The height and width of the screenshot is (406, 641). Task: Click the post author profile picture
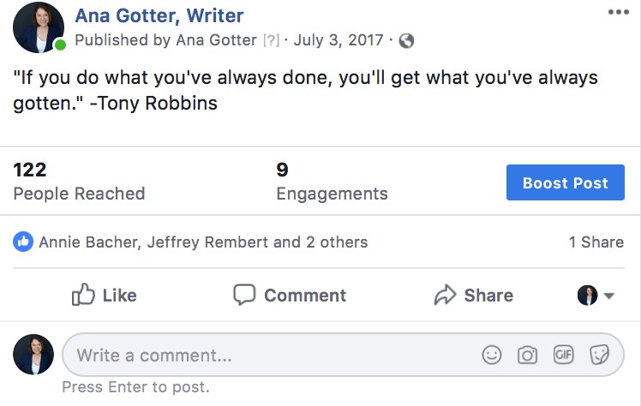tap(38, 27)
